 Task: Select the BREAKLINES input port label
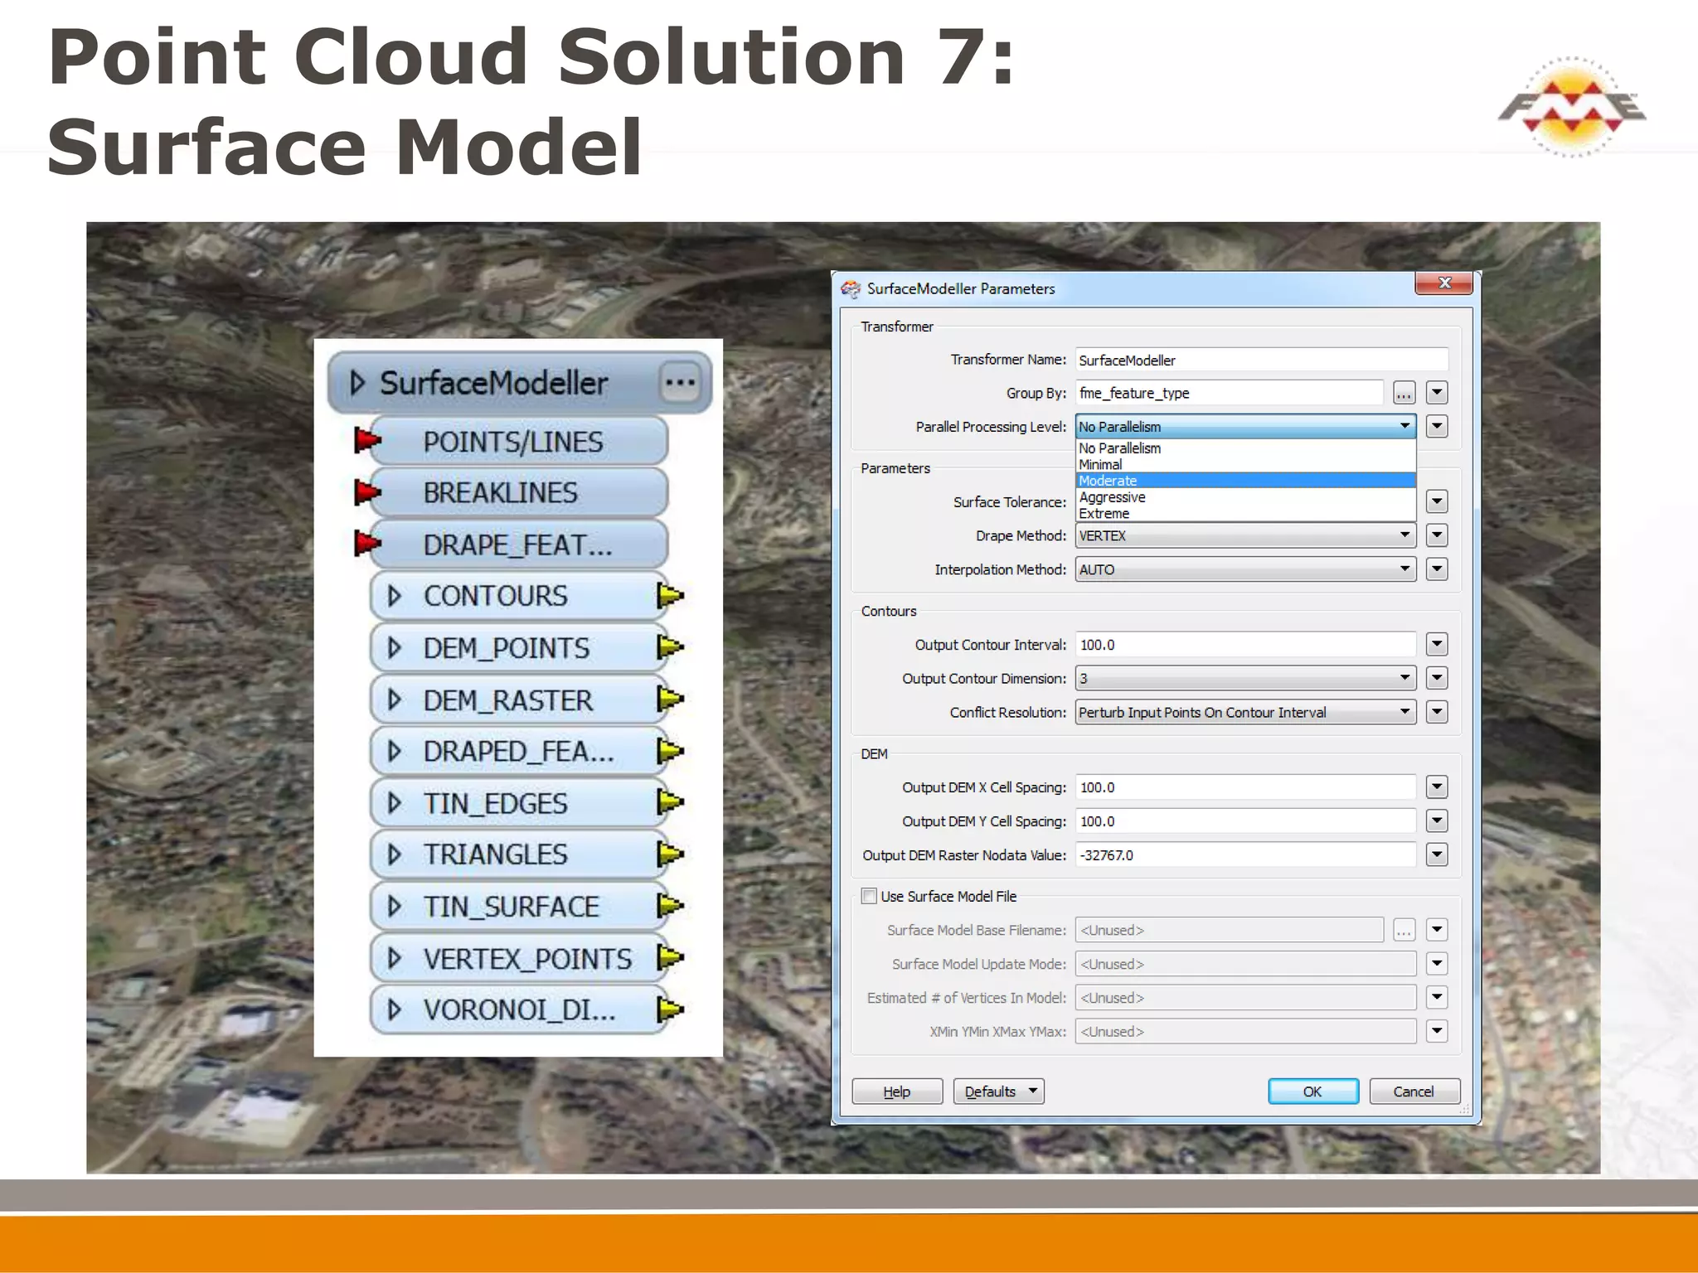[x=500, y=492]
